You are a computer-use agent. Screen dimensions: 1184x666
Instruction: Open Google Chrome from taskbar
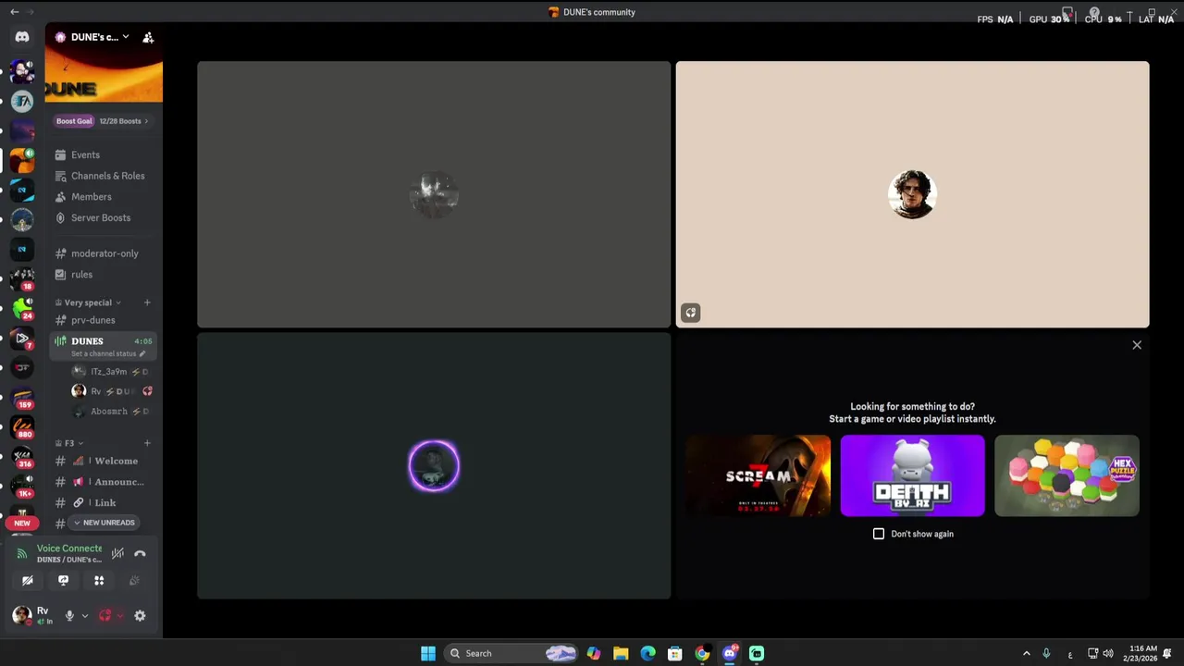(x=703, y=653)
